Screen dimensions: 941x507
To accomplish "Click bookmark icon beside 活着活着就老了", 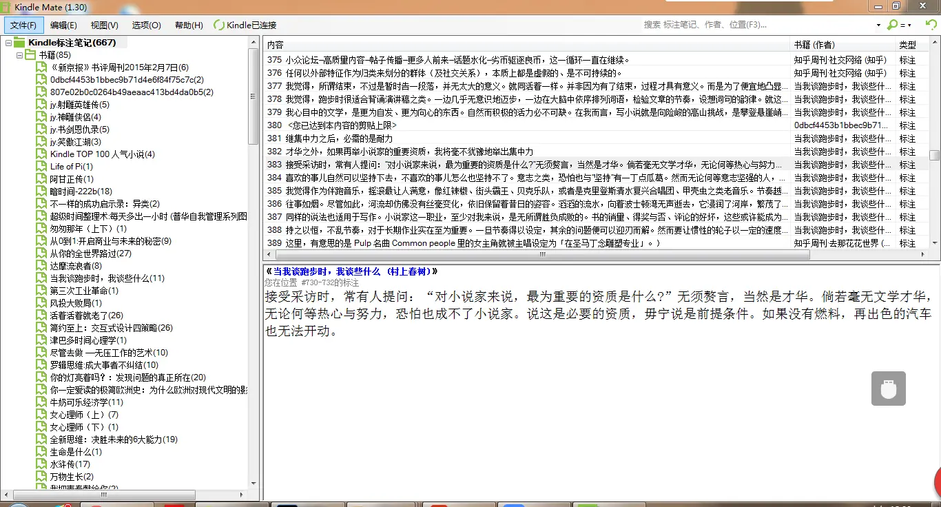I will pyautogui.click(x=42, y=315).
